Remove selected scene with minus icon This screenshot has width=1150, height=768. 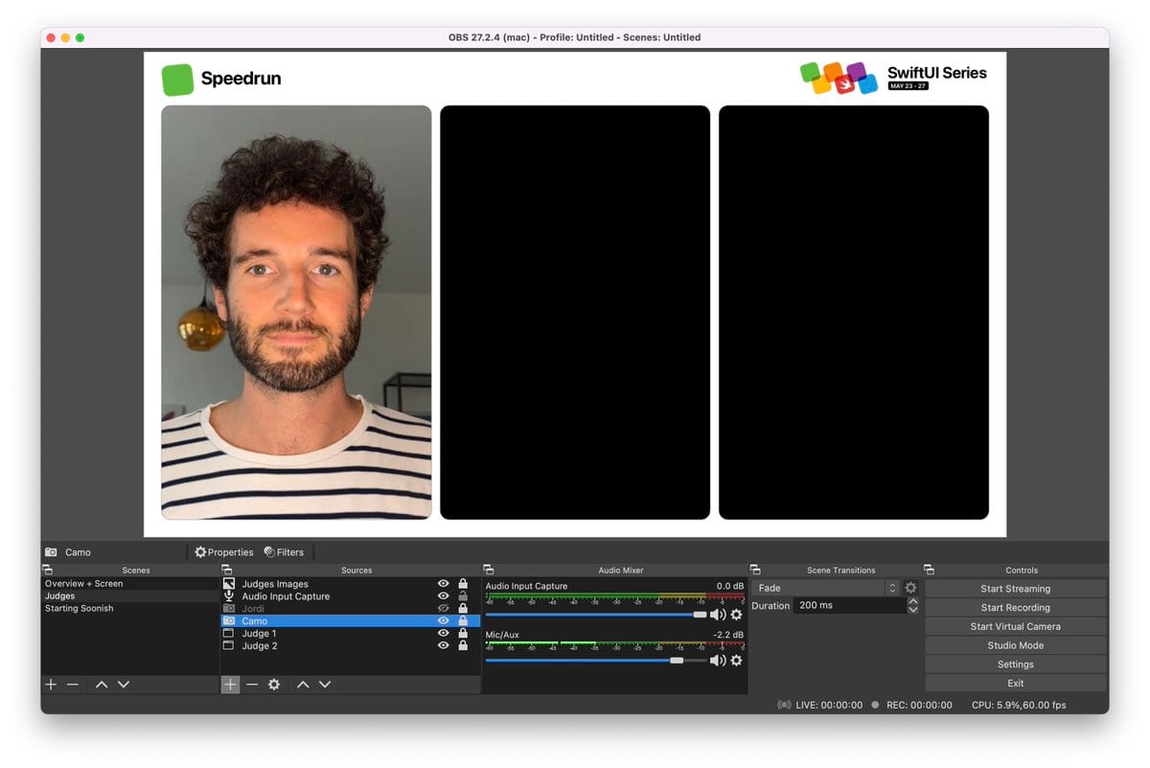click(73, 685)
